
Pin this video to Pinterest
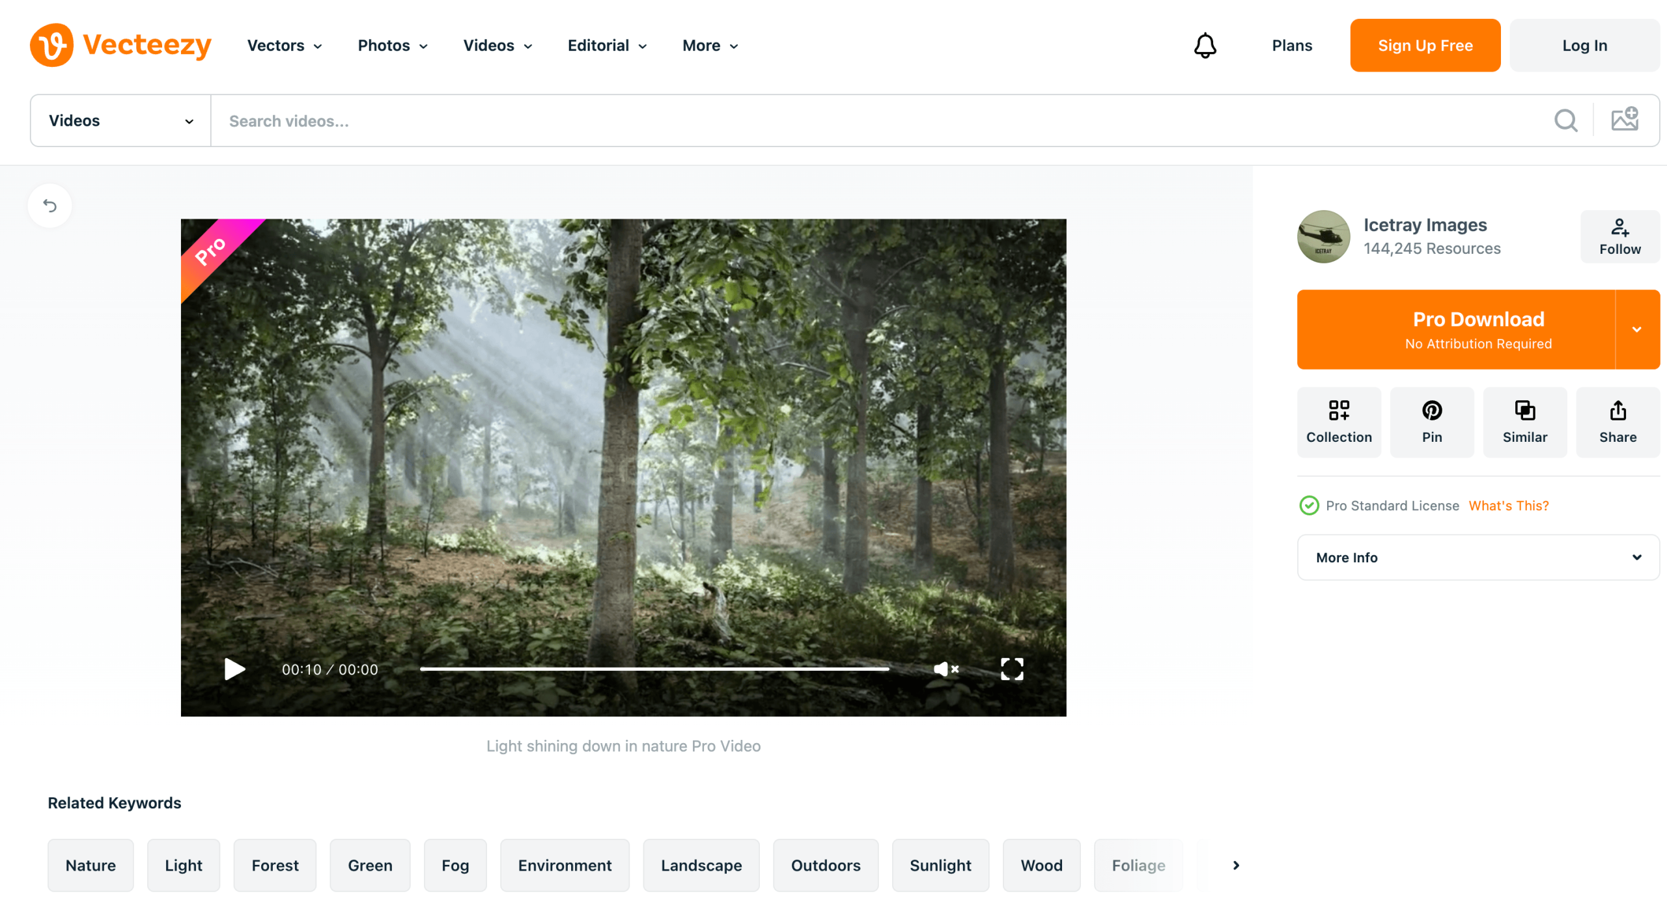(x=1431, y=422)
